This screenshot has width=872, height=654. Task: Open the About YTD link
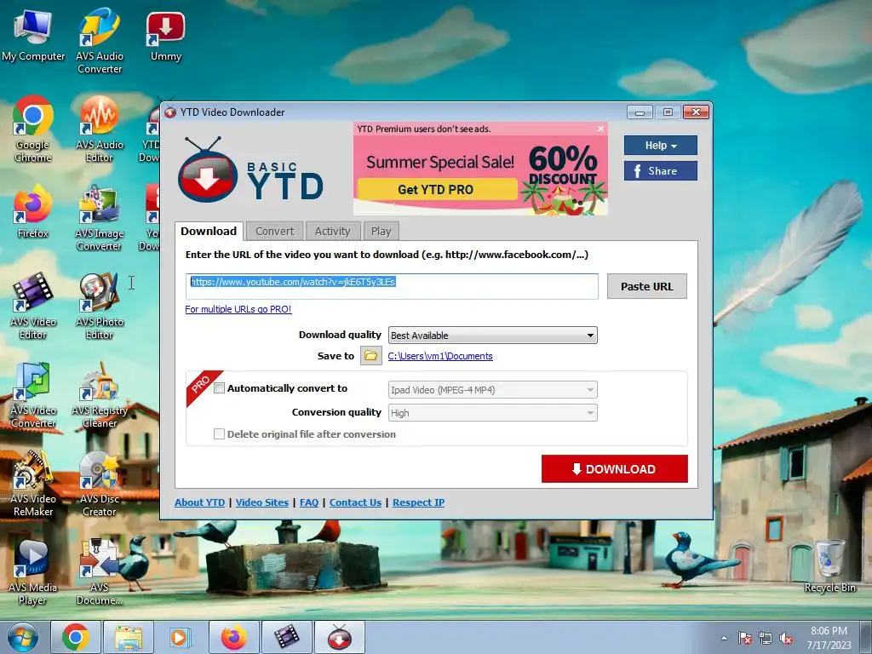[x=199, y=502]
